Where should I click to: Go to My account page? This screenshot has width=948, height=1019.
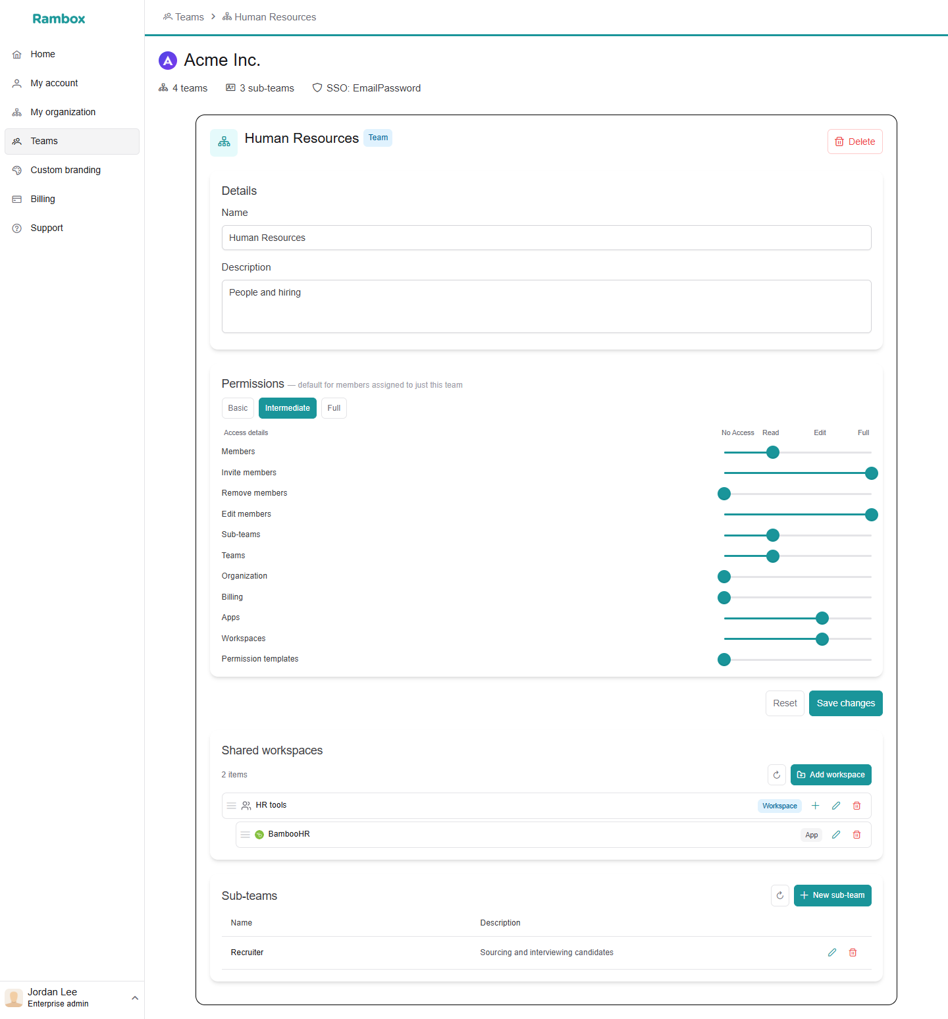pyautogui.click(x=72, y=84)
